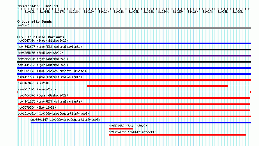Viewport: 259px width, 146px height.
Task: Click the nsv4101135 (gnomADStructuralVariants) label
Action: pyautogui.click(x=50, y=101)
